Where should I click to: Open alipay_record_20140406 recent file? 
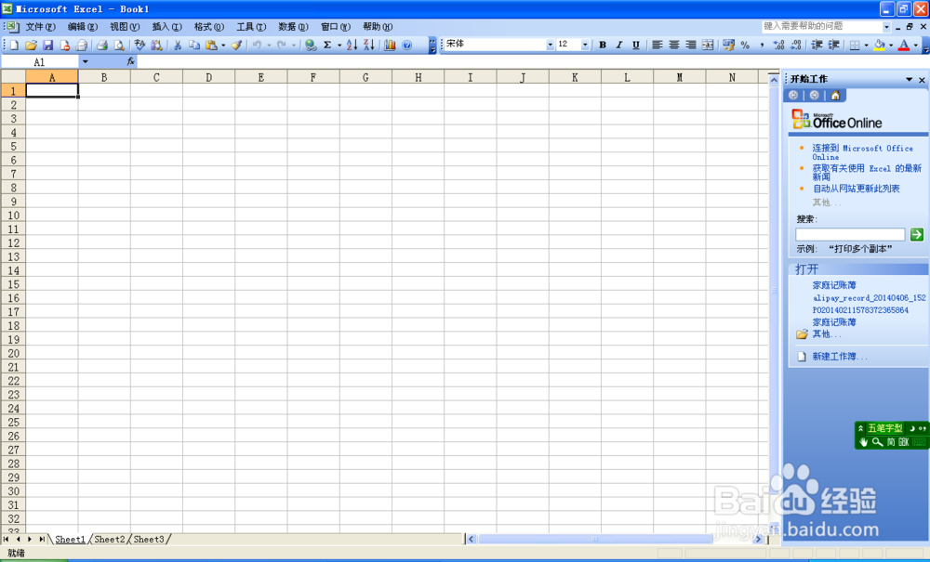tap(869, 298)
